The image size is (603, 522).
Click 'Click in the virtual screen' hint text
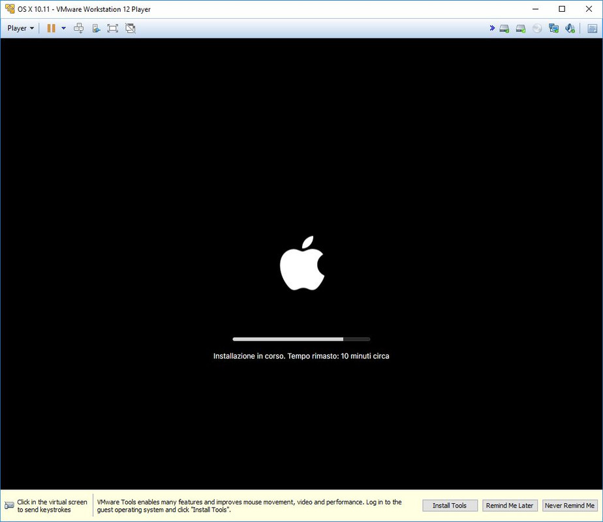(x=52, y=506)
